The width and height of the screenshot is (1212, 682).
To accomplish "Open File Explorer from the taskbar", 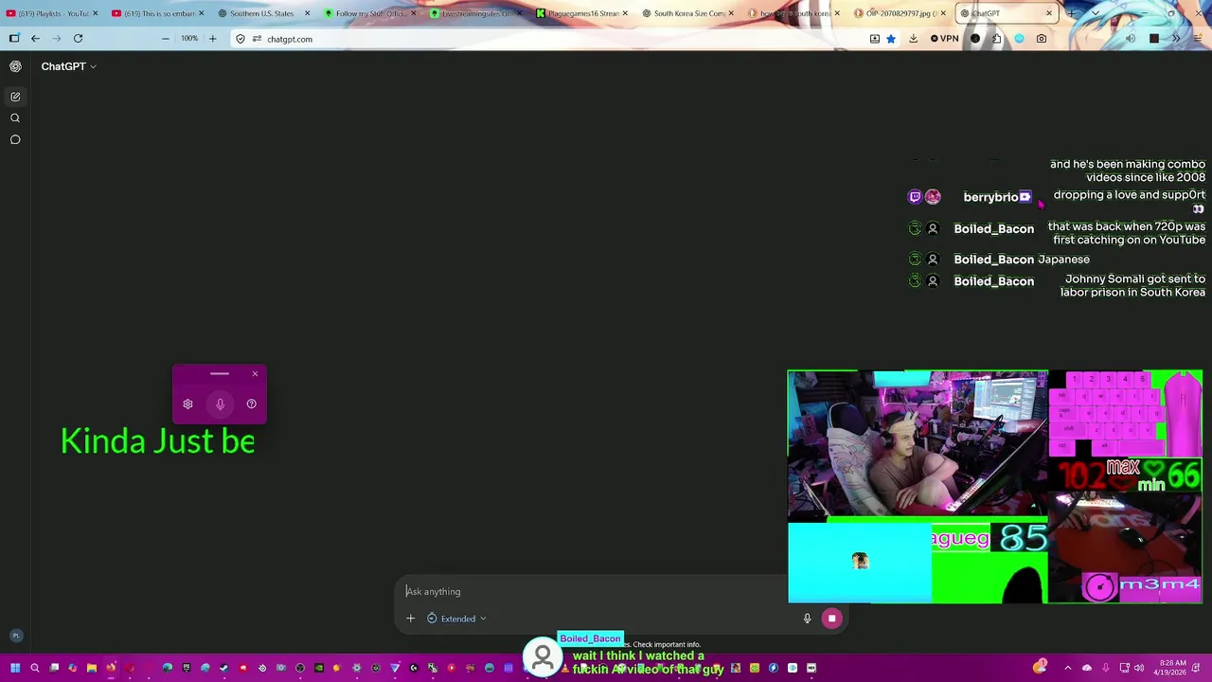I will coord(91,668).
